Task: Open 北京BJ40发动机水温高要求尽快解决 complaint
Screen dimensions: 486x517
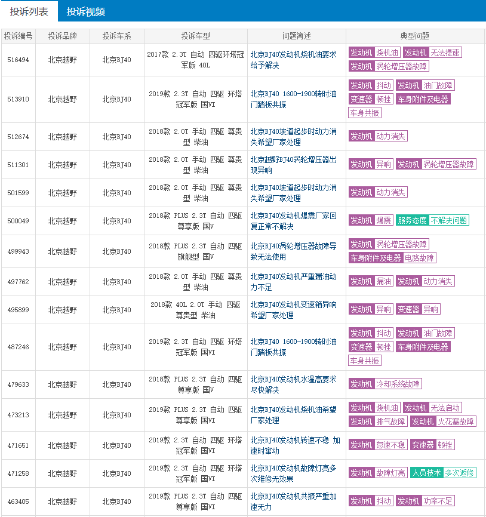Action: click(x=293, y=384)
